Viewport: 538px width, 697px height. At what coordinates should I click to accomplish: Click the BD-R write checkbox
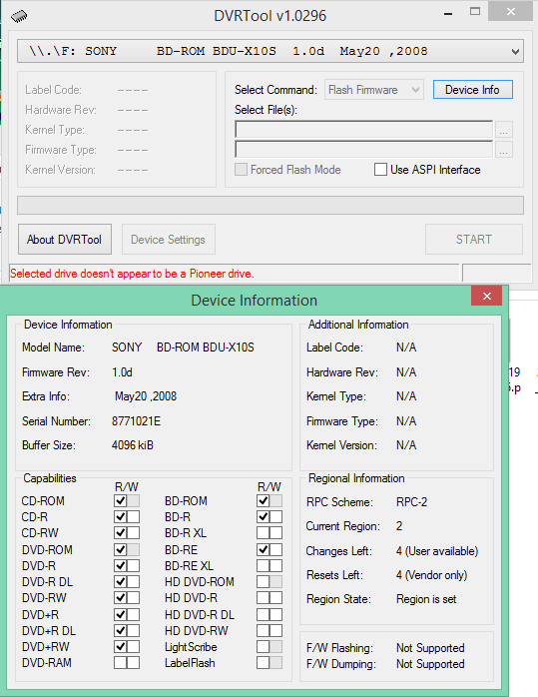[275, 517]
